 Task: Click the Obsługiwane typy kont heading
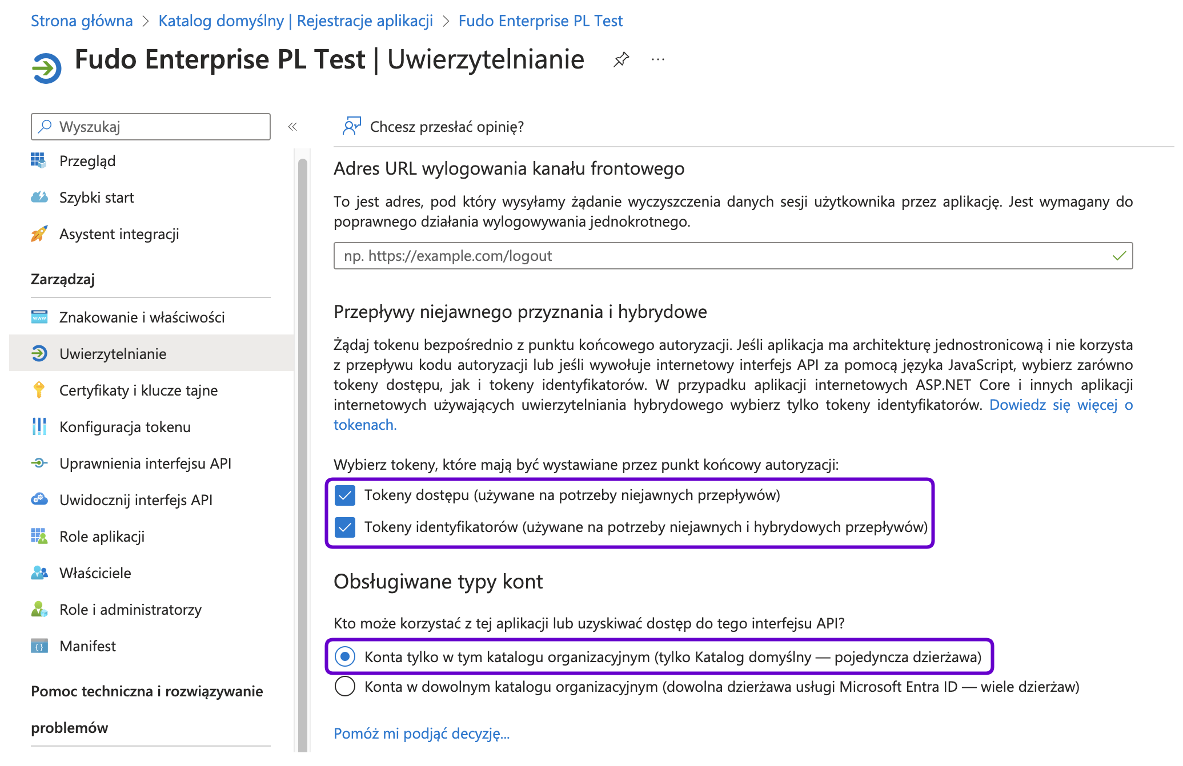(x=438, y=582)
